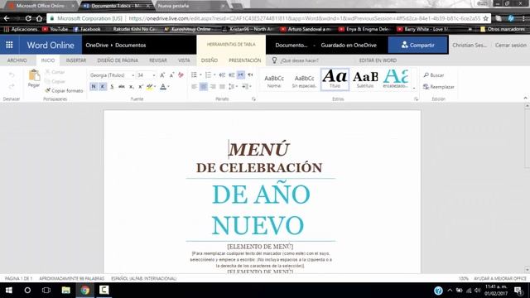The image size is (530, 298).
Task: Open the font size 34 dropdown
Action: tap(154, 75)
